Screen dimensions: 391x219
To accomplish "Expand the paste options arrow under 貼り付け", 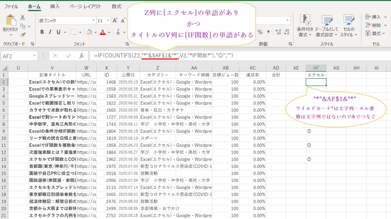I will tap(10, 35).
